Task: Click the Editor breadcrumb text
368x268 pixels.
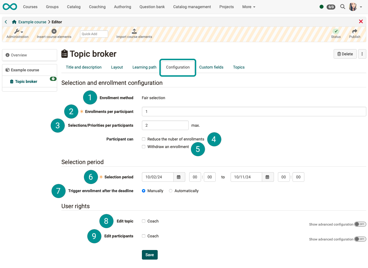Action: point(57,22)
